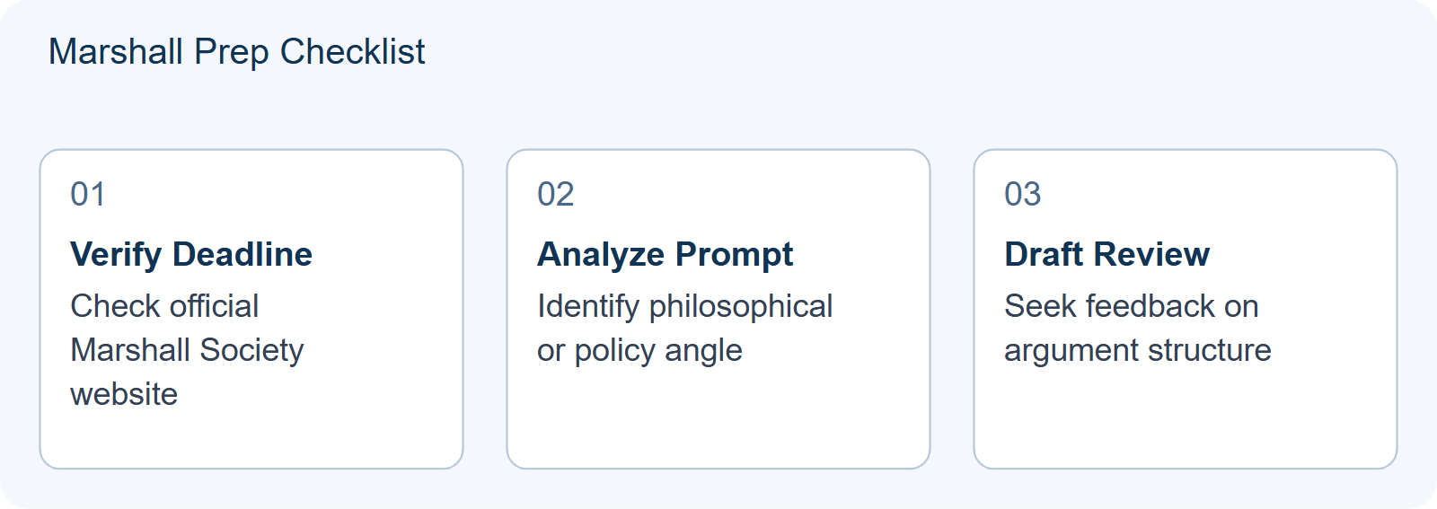Click the word 'Checklist' in the heading

click(x=353, y=52)
